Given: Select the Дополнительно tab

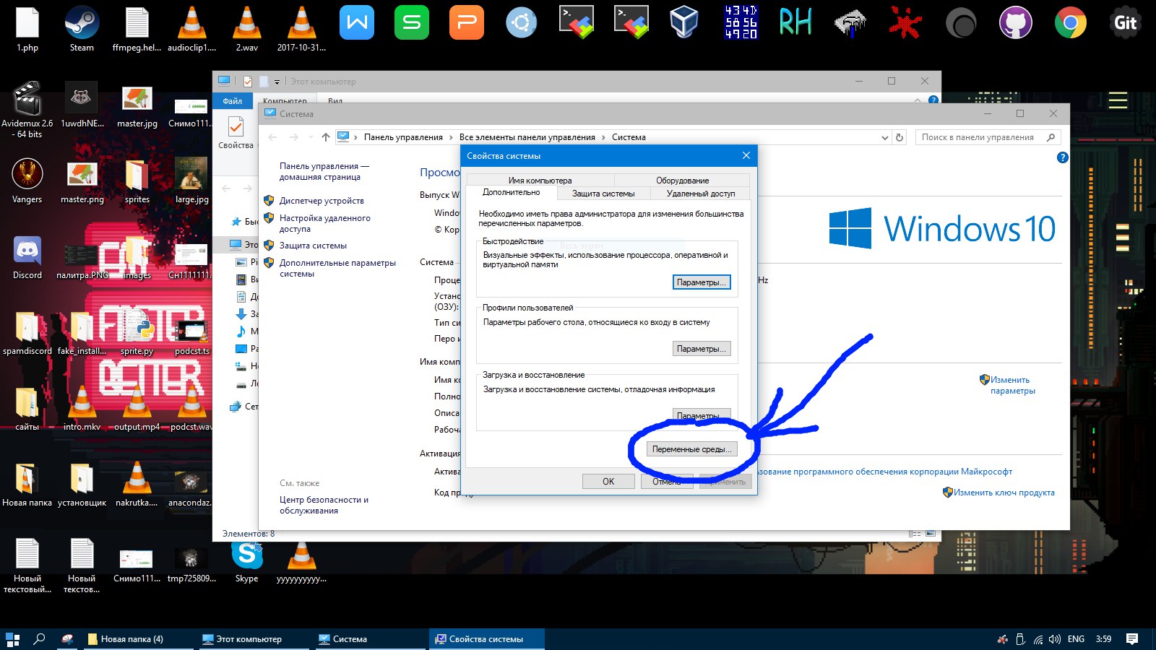Looking at the screenshot, I should [511, 193].
